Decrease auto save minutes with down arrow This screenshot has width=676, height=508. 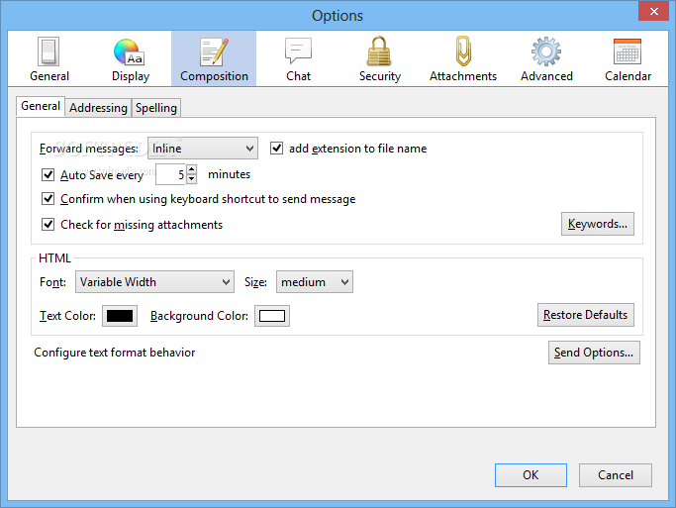pyautogui.click(x=192, y=179)
